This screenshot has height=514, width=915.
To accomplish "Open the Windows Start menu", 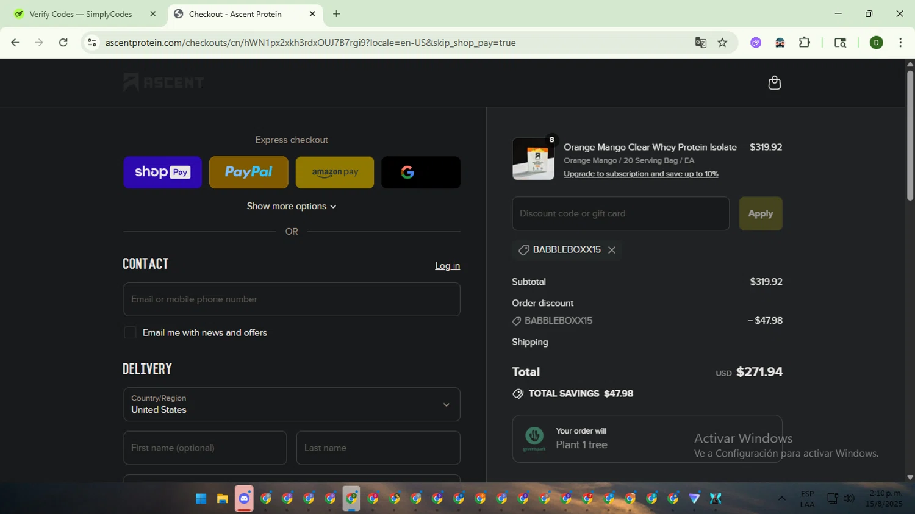I will pyautogui.click(x=201, y=499).
